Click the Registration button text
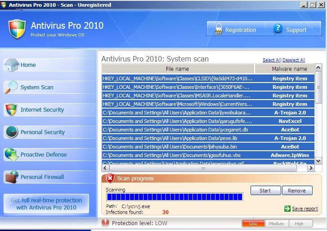327x231 pixels. (x=241, y=30)
